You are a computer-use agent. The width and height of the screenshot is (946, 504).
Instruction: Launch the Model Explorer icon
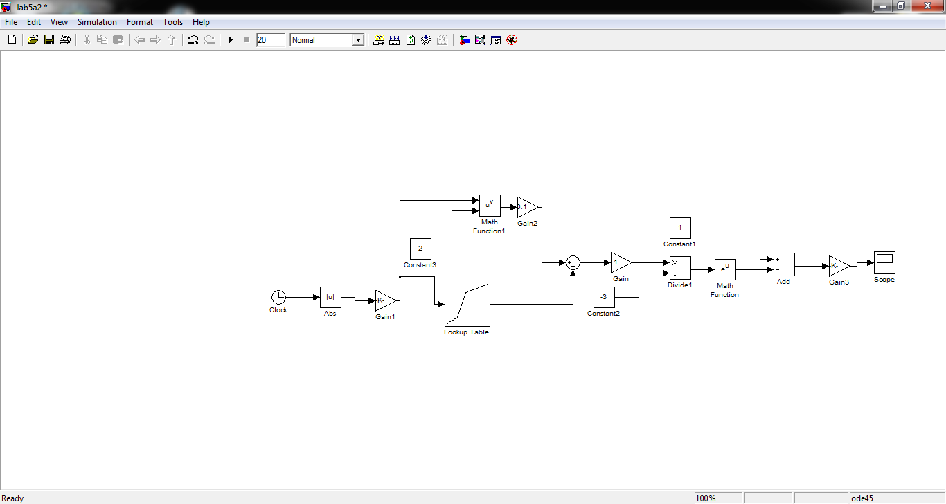(x=480, y=40)
